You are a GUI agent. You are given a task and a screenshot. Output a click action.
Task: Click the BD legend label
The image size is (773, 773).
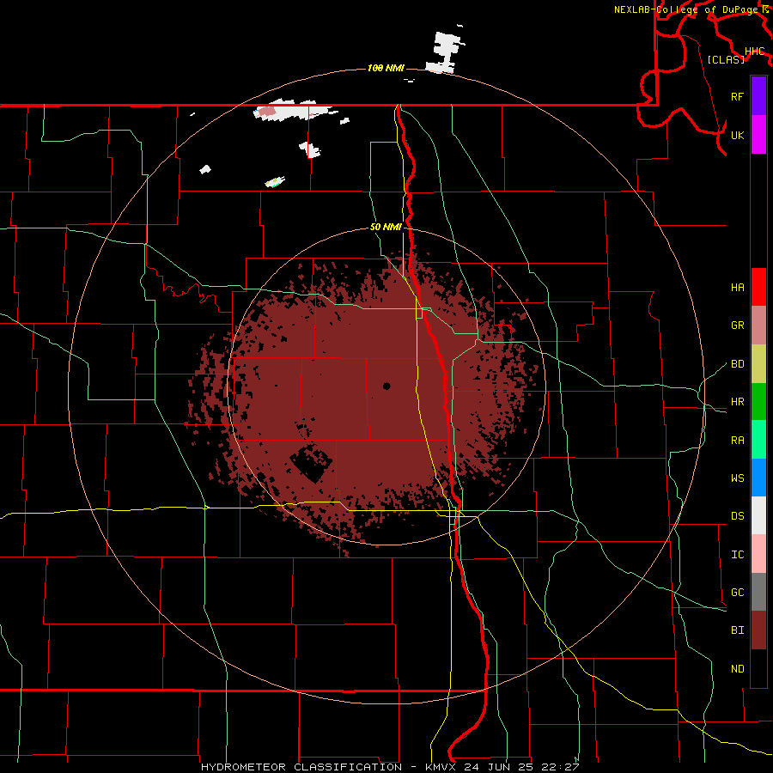coord(737,364)
